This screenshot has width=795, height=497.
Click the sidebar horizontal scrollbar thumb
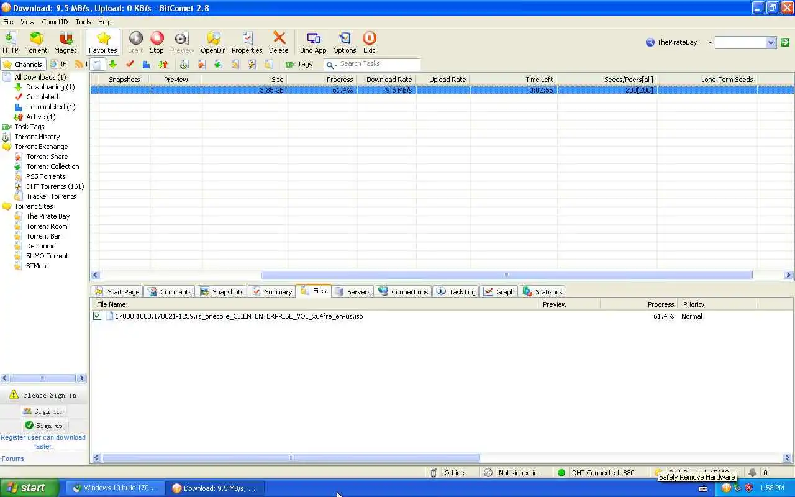coord(43,378)
